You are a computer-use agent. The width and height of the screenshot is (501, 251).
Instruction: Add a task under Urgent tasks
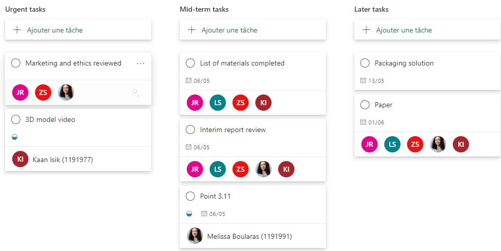coord(78,30)
